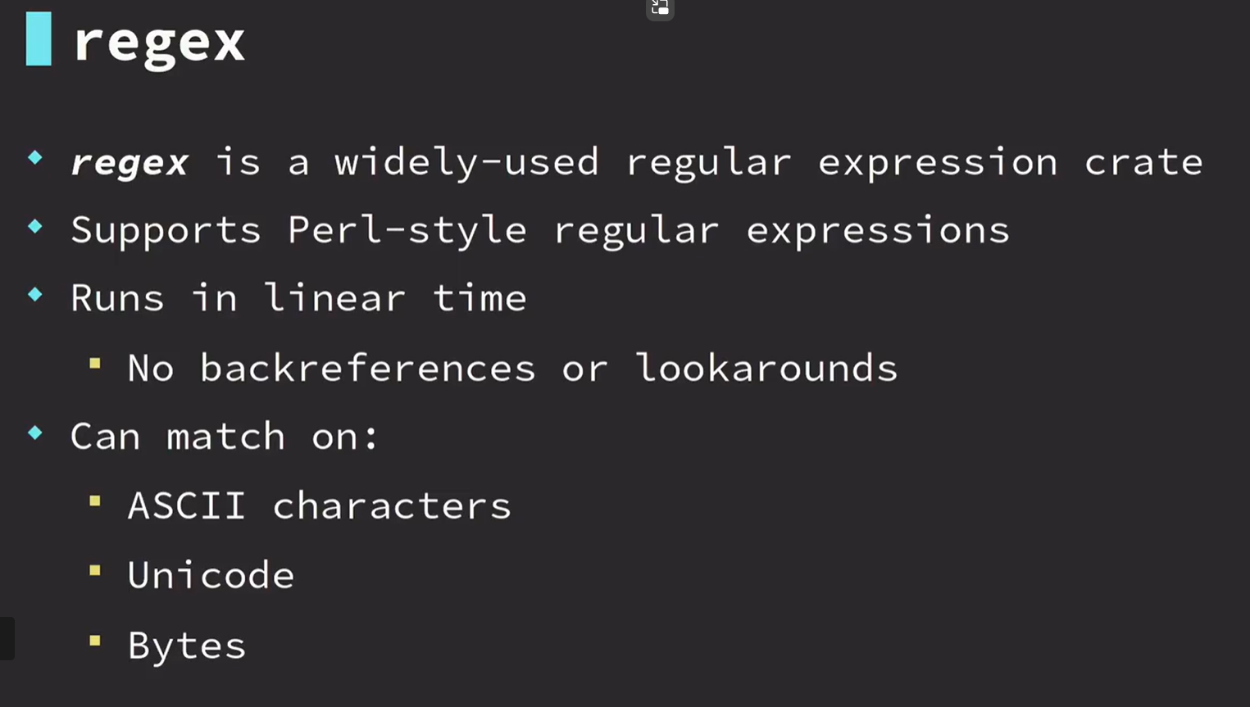Click the yellow bullet before "ASCII characters"
The height and width of the screenshot is (707, 1250).
(x=95, y=501)
